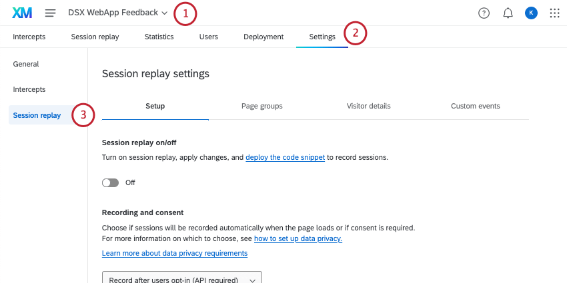
Task: Follow the deploy the code snippet link
Action: [x=286, y=157]
